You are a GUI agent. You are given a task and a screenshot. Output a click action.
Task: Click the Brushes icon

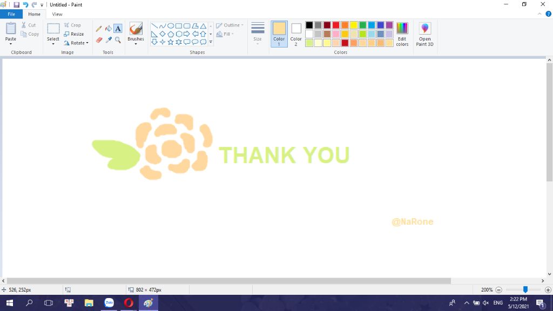pos(136,29)
